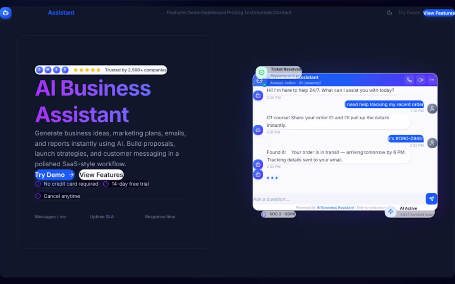The image size is (455, 284).
Task: Click avatar S in trusted badge
Action: click(x=40, y=70)
